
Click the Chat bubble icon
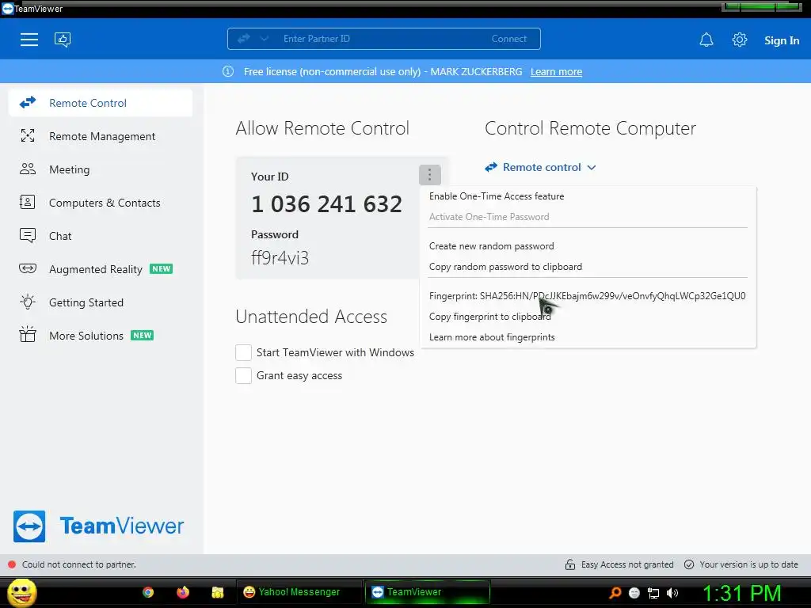click(x=28, y=235)
